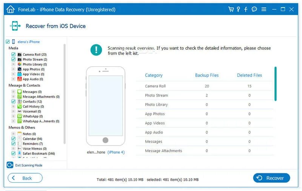Click the Media section heading
The width and height of the screenshot is (302, 191).
pos(13,48)
